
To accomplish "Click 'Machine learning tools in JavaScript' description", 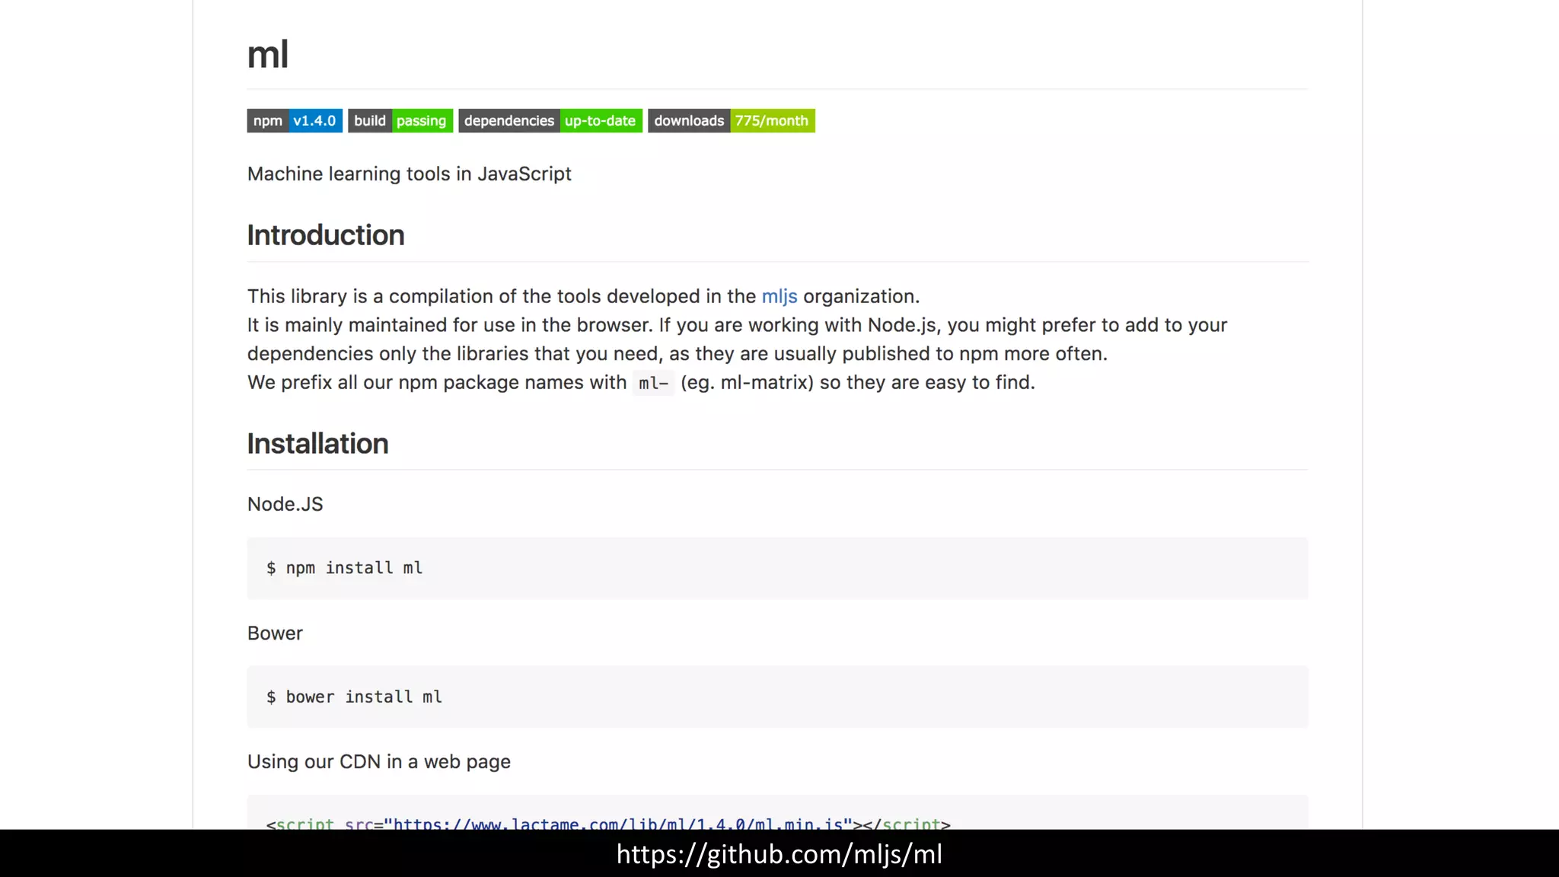I will 409,174.
